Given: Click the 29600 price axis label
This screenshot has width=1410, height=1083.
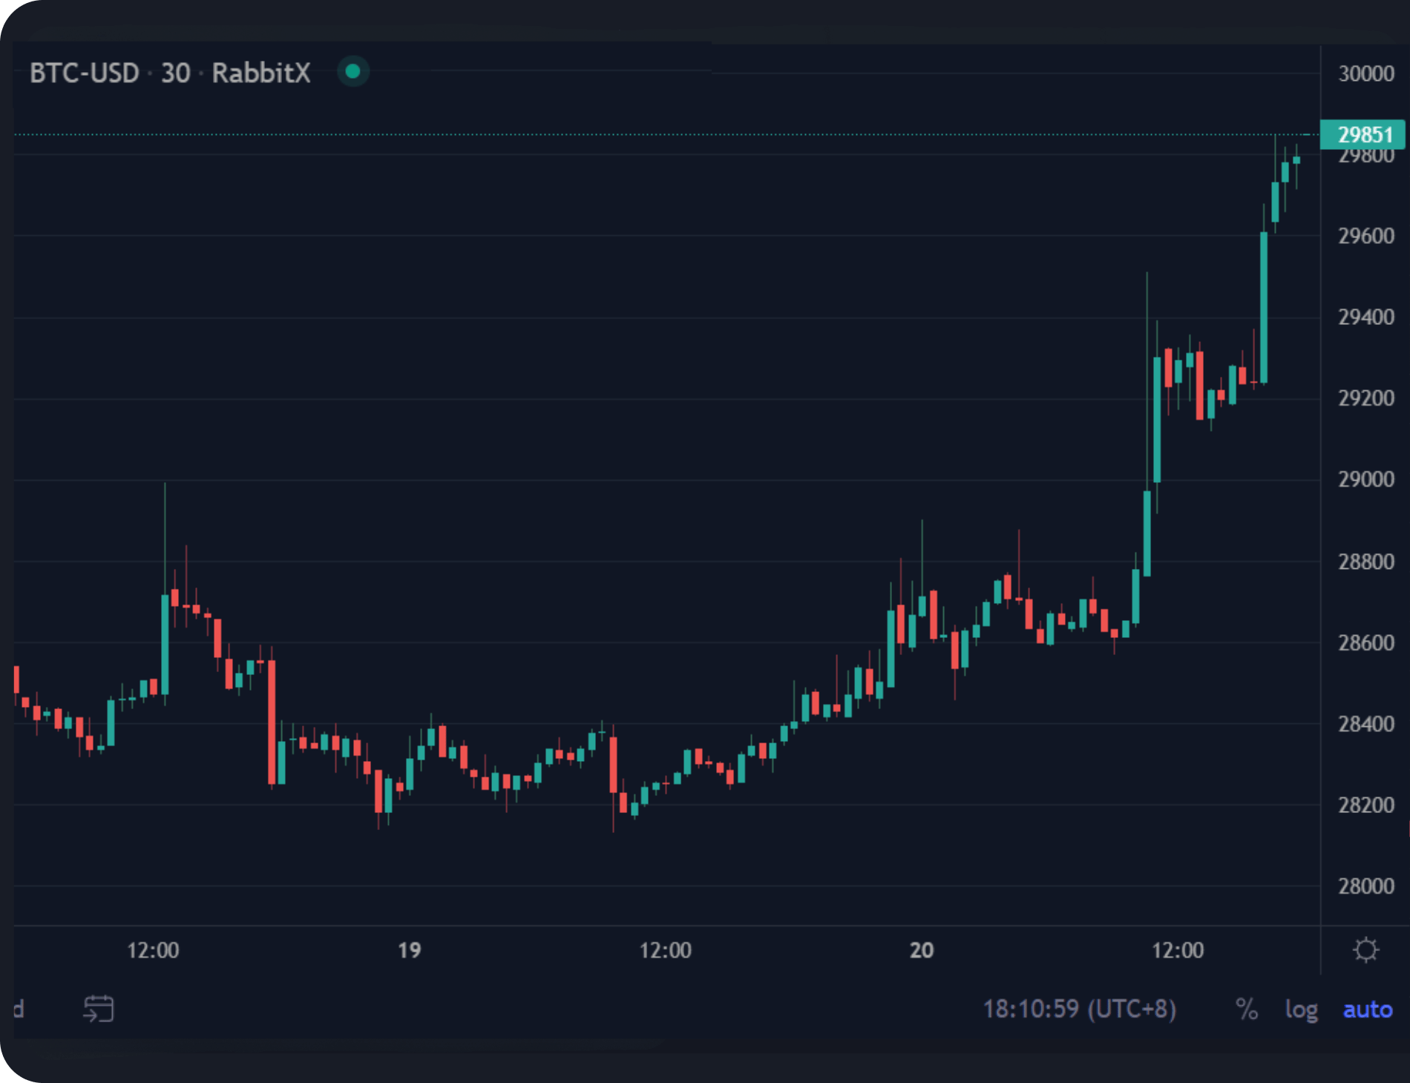Looking at the screenshot, I should click(x=1366, y=236).
